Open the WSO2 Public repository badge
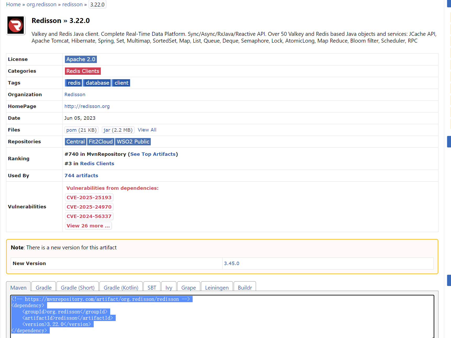This screenshot has height=338, width=451. [133, 142]
